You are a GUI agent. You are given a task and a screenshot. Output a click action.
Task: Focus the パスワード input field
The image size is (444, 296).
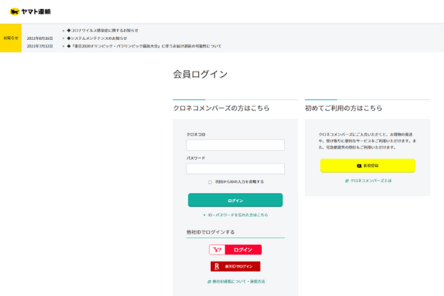tap(235, 169)
